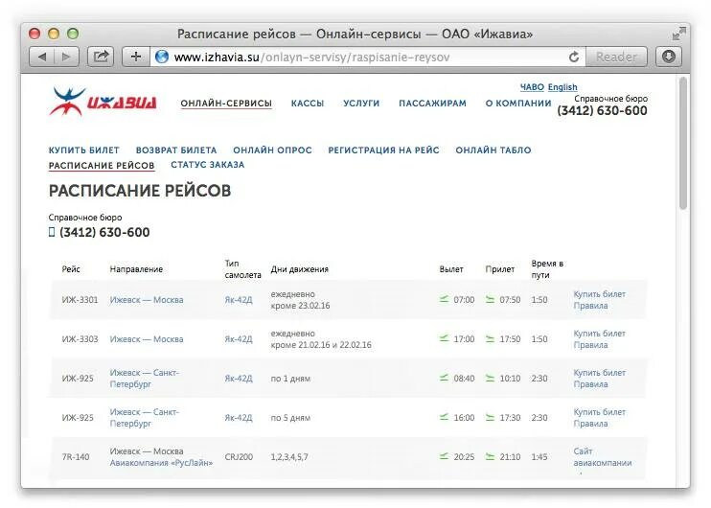The width and height of the screenshot is (711, 508).
Task: Switch site language to English
Action: (x=562, y=87)
